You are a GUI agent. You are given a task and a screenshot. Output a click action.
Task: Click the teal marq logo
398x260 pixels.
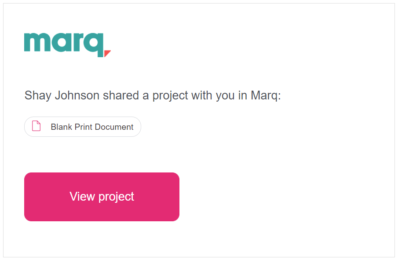[68, 45]
